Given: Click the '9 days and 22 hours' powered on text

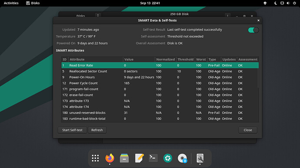Looking at the screenshot, I should pos(93,43).
